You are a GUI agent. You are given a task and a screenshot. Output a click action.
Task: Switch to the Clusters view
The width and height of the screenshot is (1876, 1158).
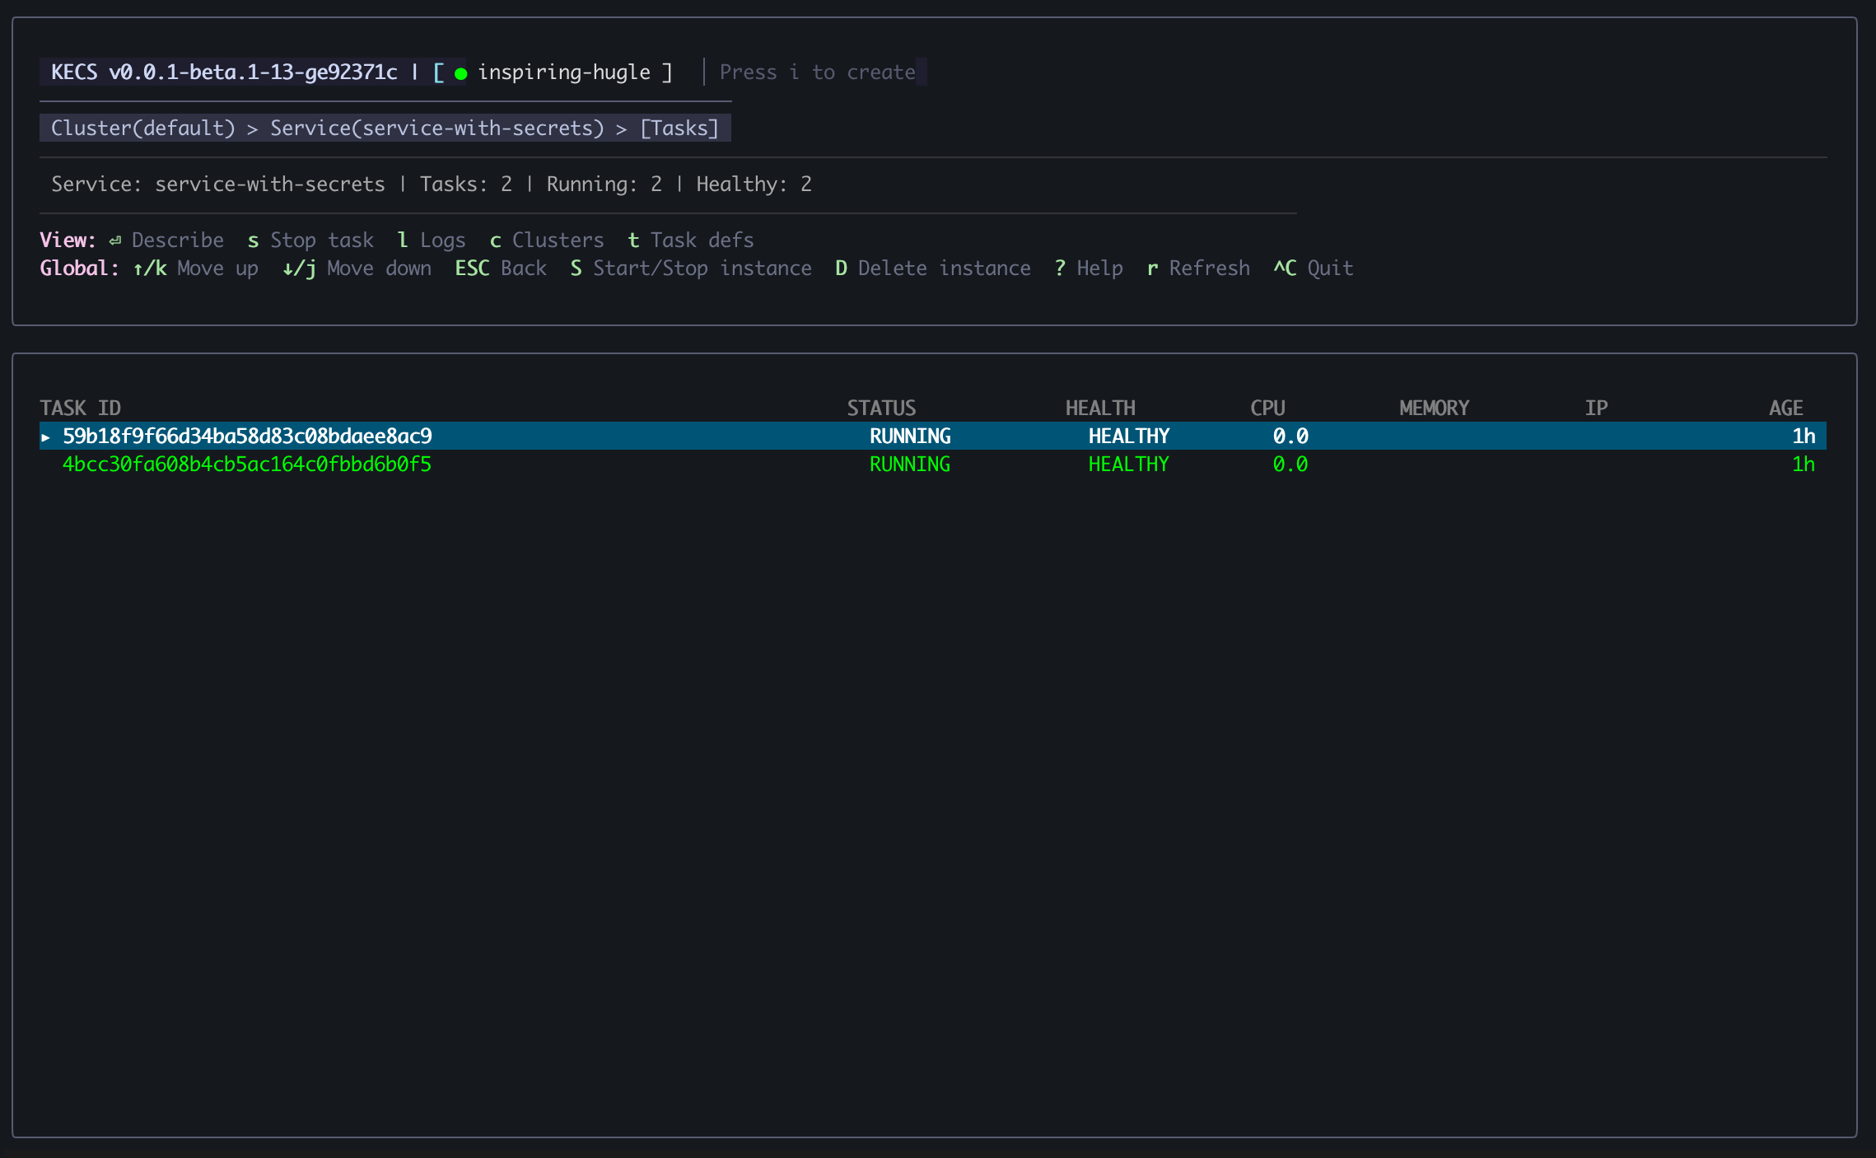click(x=558, y=240)
